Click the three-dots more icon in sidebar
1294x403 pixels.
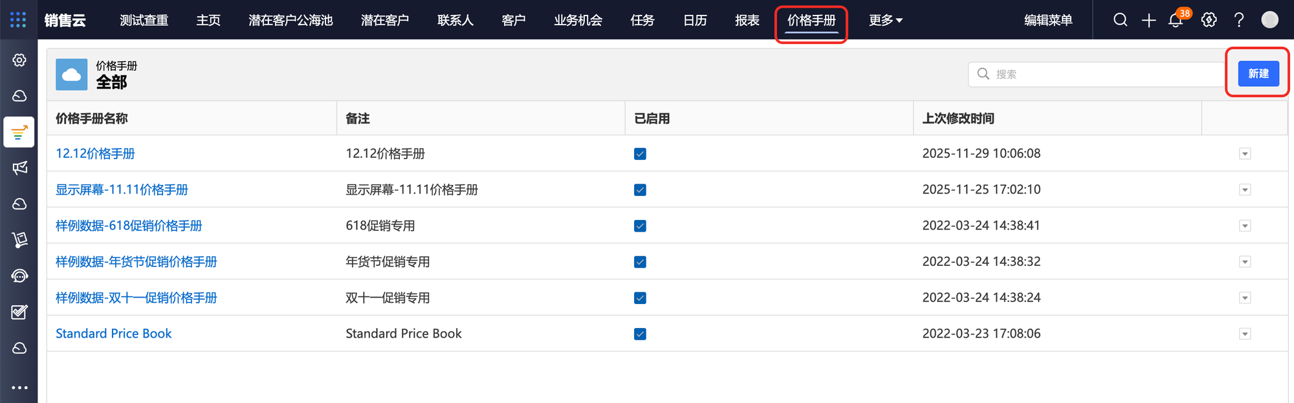point(19,387)
